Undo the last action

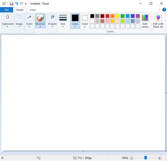[17, 4]
